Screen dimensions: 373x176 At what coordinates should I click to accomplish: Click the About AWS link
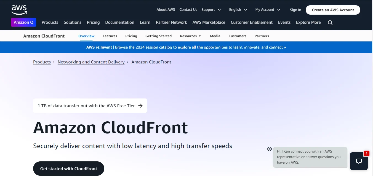166,9
